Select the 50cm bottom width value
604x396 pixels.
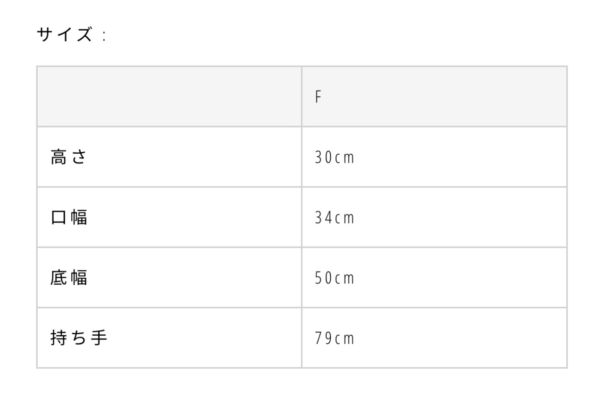(334, 278)
